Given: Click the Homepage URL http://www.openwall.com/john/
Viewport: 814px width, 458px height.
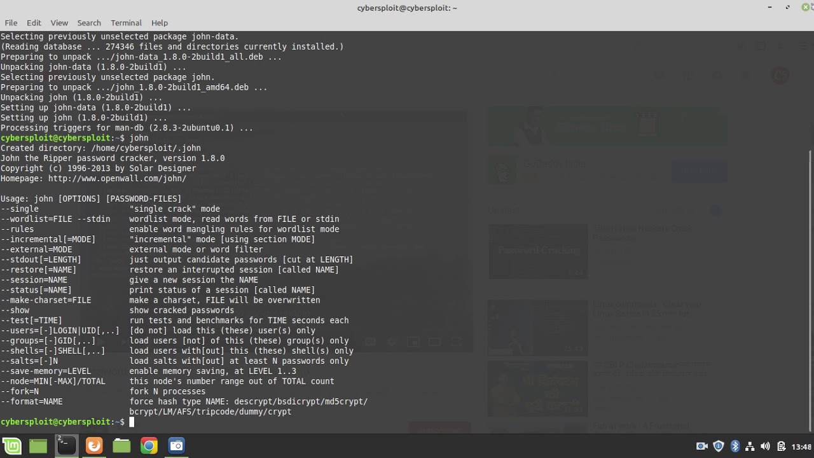Looking at the screenshot, I should (117, 179).
